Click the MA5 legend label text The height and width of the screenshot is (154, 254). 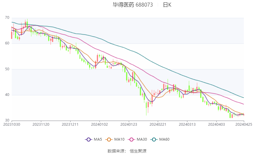tap(98, 139)
